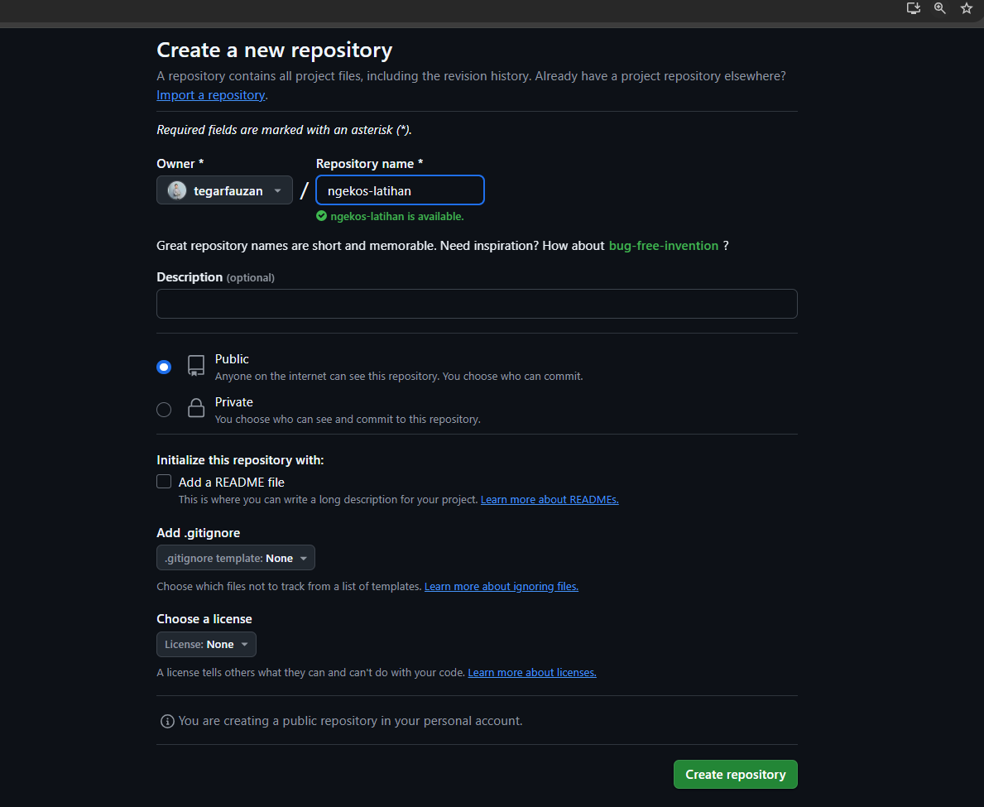
Task: Click the 'Private' option label text
Action: 234,401
